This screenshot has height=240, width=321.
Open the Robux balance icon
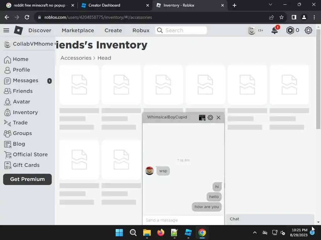(290, 30)
